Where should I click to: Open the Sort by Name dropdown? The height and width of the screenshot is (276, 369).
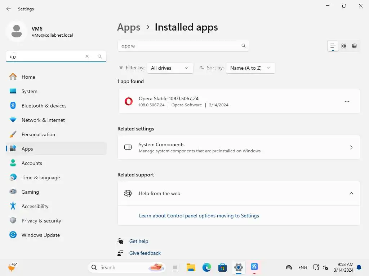point(250,68)
